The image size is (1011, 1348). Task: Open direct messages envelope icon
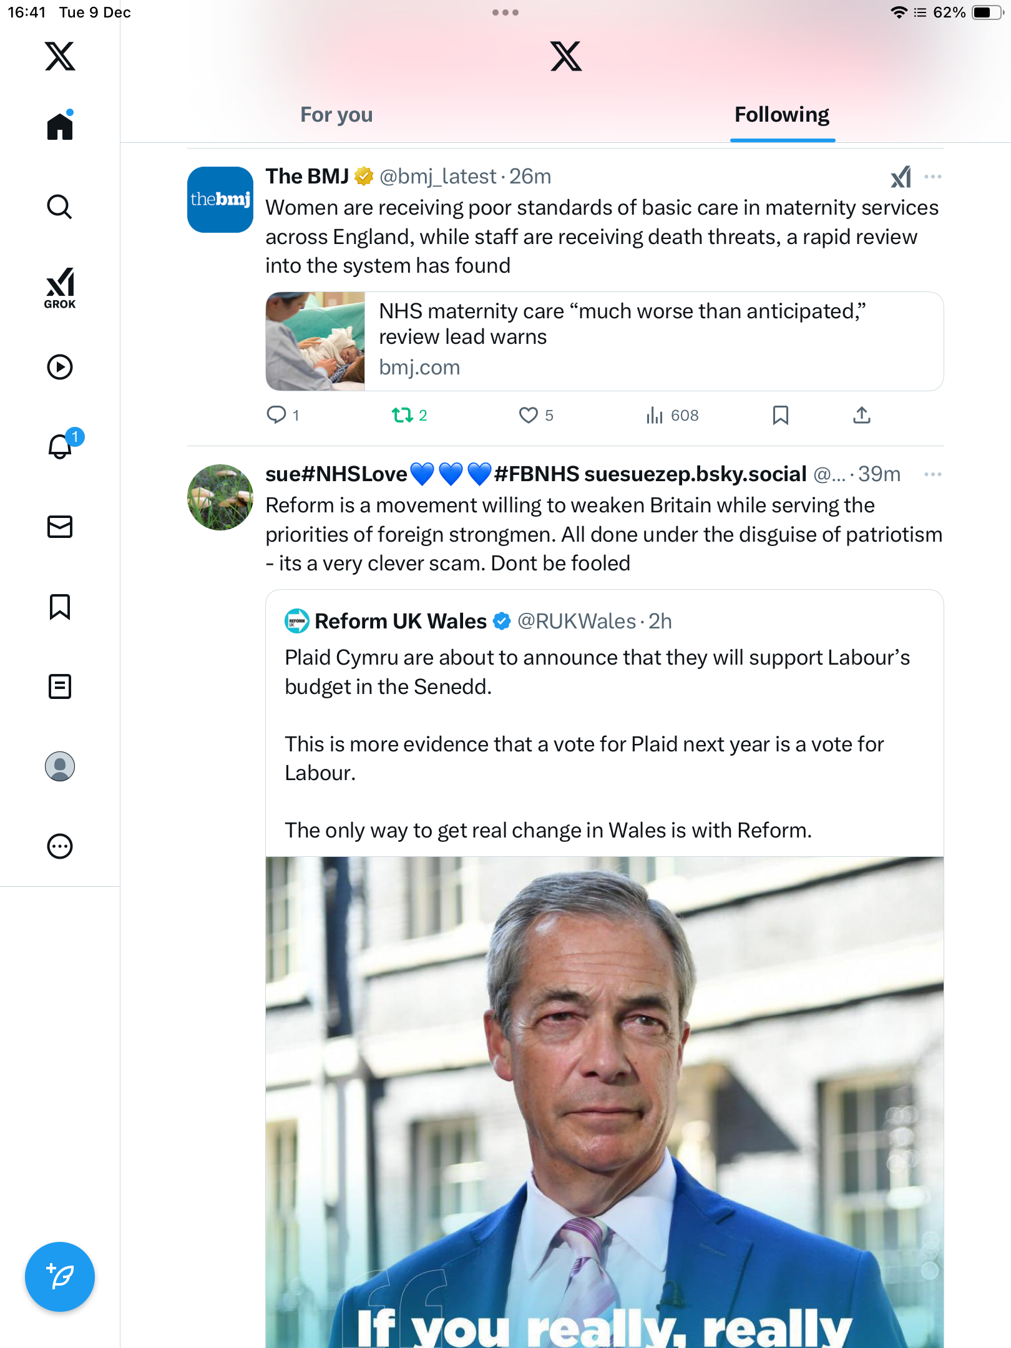(60, 527)
